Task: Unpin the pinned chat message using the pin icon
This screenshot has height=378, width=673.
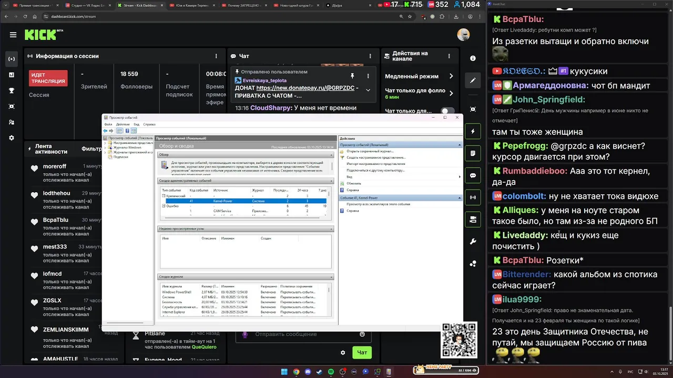Action: pyautogui.click(x=352, y=76)
